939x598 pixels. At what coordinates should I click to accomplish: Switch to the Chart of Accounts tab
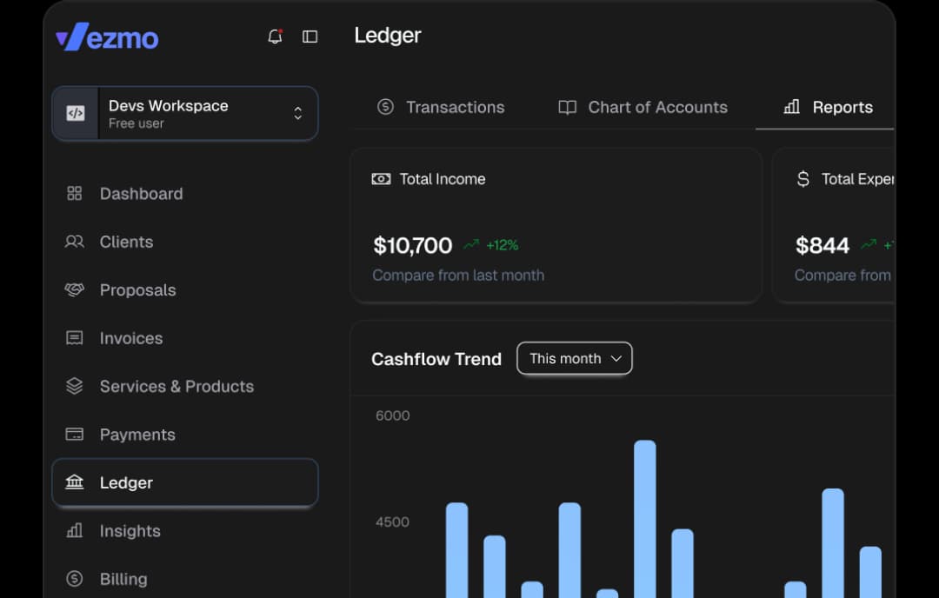643,107
